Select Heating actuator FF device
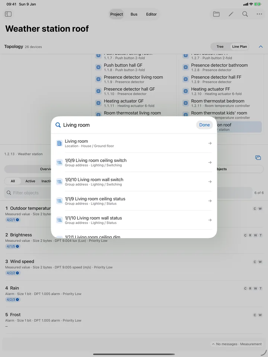 coord(222,91)
